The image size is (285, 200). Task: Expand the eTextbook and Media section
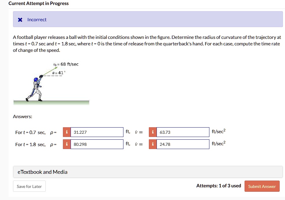148,172
